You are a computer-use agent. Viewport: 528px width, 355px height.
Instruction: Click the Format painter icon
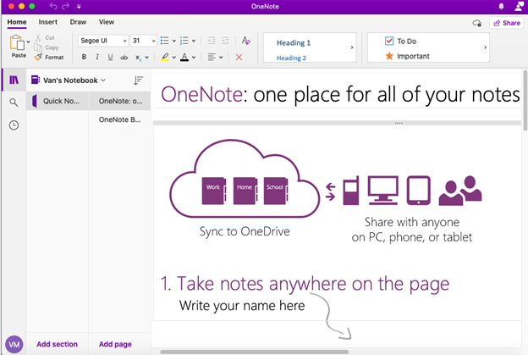coord(38,57)
